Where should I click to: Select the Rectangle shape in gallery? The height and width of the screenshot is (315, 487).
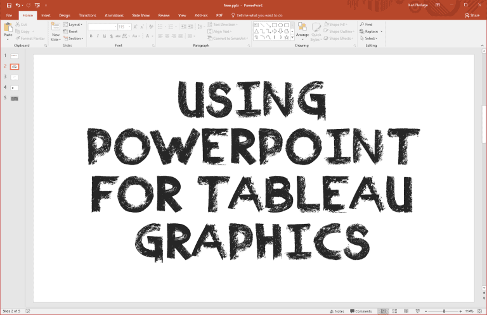pos(275,25)
